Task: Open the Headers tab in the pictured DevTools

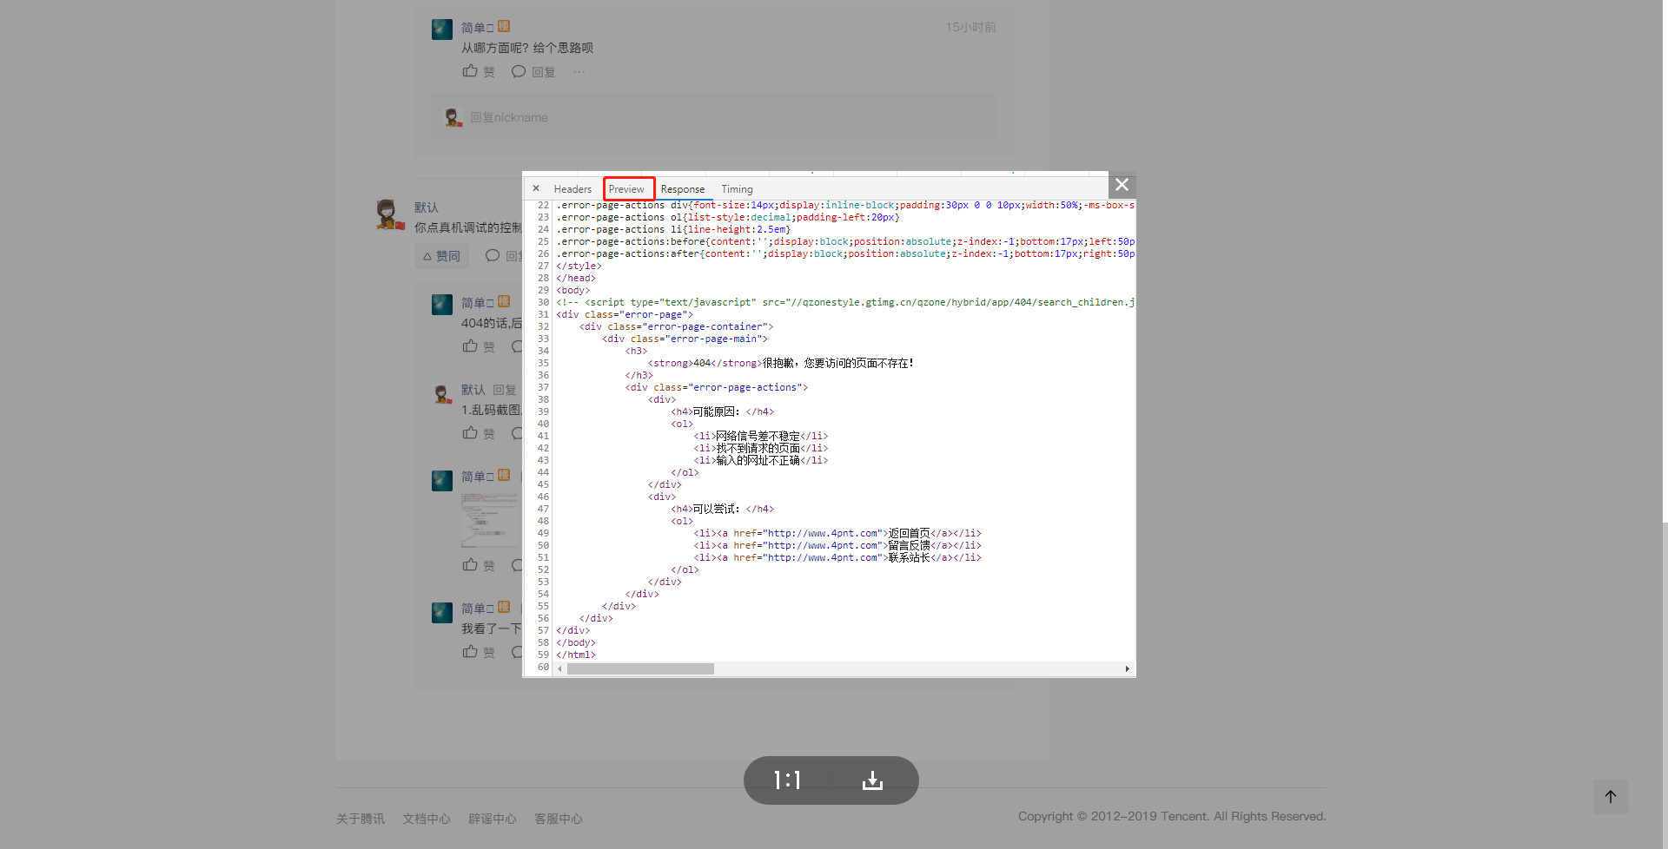Action: [x=573, y=189]
